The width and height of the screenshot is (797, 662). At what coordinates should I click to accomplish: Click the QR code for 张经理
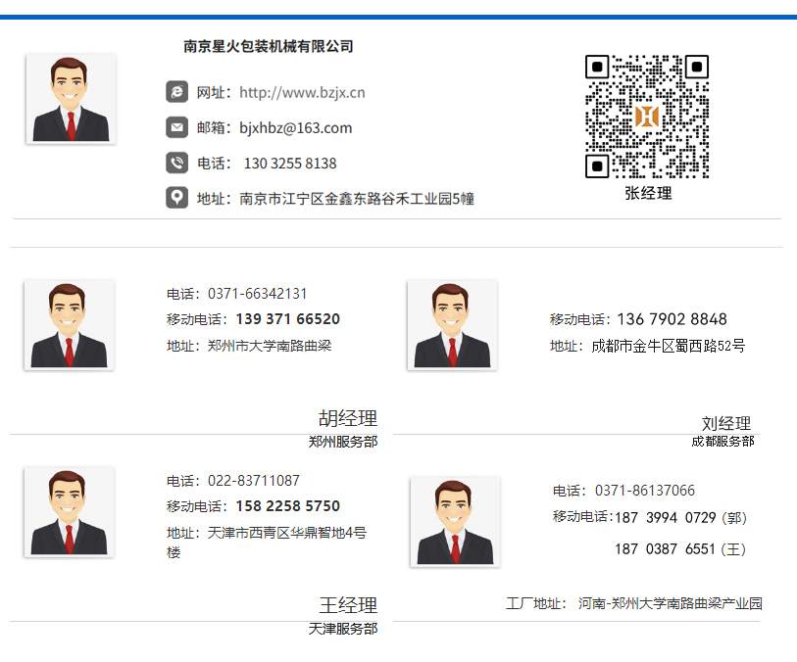pyautogui.click(x=647, y=117)
